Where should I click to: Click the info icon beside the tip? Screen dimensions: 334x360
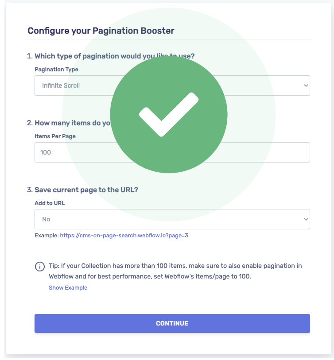pyautogui.click(x=40, y=267)
